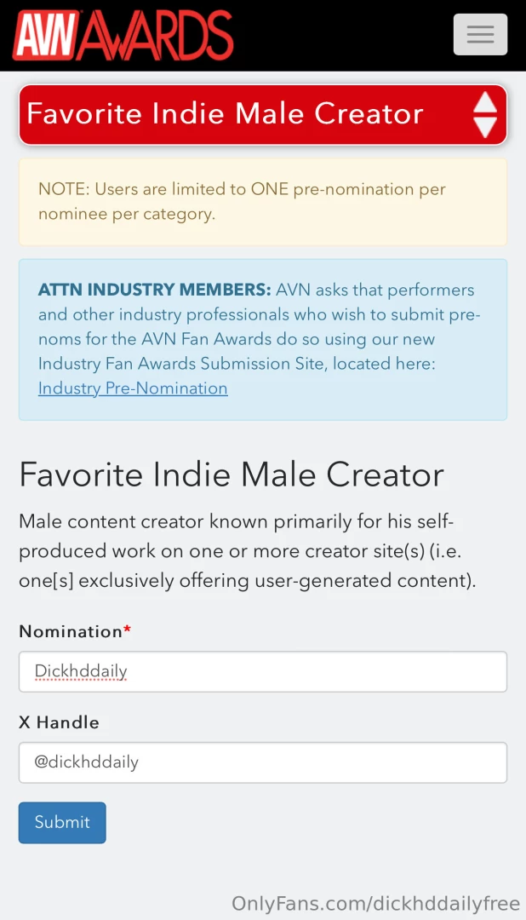Click the up arrow on category selector
The image size is (526, 920).
pos(485,104)
